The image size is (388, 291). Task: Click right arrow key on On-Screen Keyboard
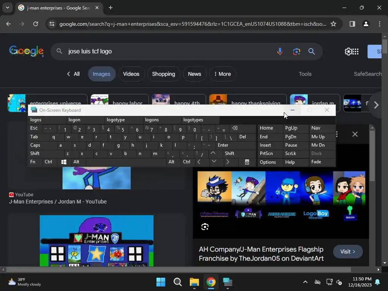click(x=228, y=162)
